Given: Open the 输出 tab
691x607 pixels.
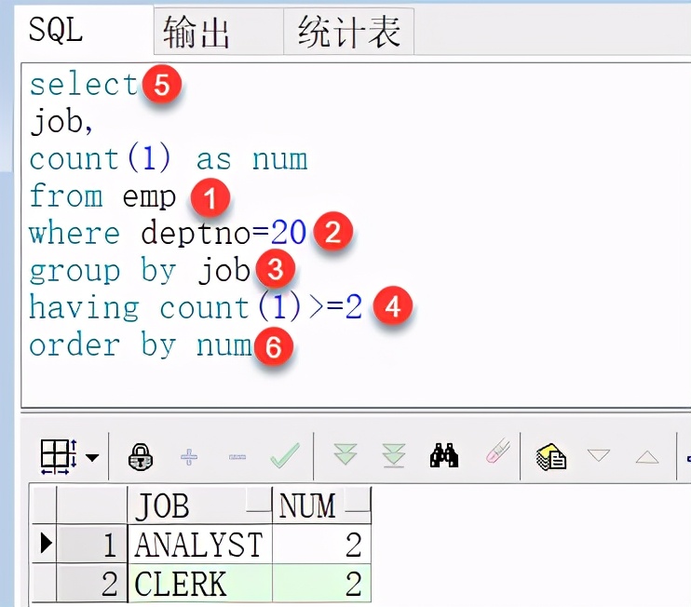Looking at the screenshot, I should click(x=218, y=32).
